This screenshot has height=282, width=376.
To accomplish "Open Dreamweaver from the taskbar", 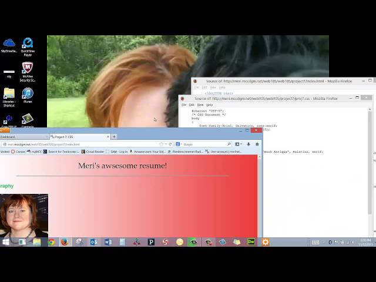I will (251, 242).
